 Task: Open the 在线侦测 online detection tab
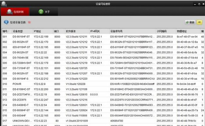pyautogui.click(x=15, y=12)
